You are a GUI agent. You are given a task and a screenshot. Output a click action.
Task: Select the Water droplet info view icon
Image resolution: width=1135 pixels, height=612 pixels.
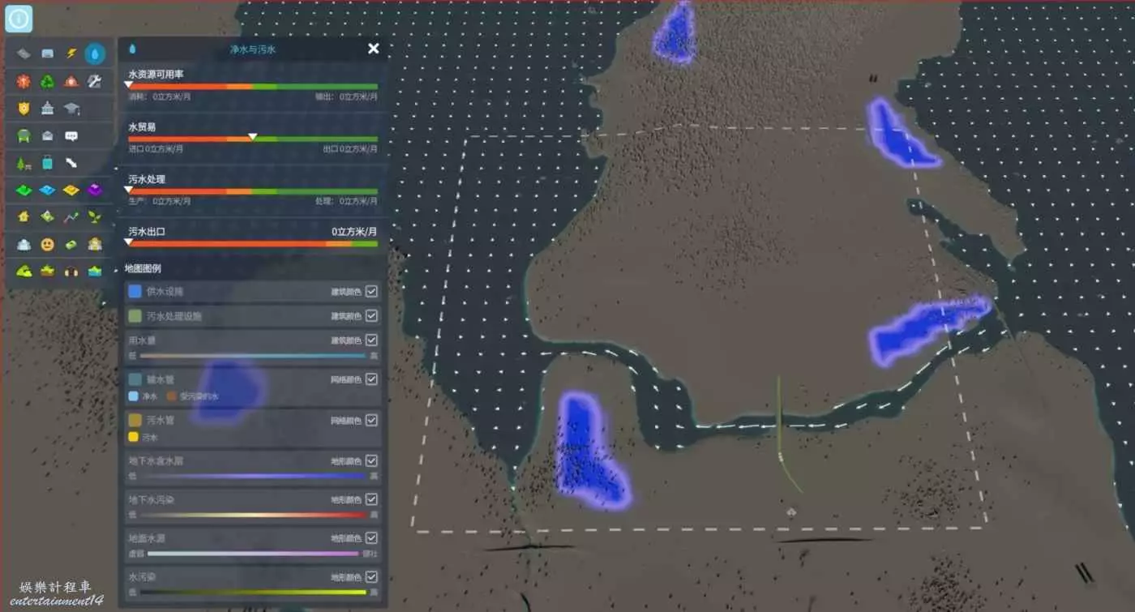(95, 54)
